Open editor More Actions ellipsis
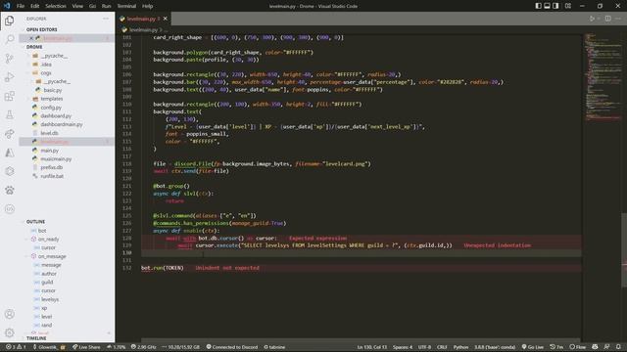Viewport: 627px width, 352px height. point(619,19)
